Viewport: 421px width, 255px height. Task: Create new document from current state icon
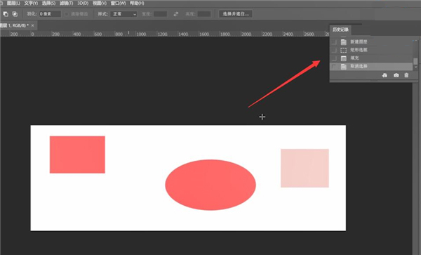(x=385, y=75)
